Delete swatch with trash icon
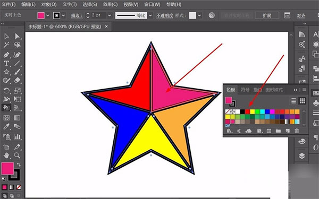 coord(297,131)
